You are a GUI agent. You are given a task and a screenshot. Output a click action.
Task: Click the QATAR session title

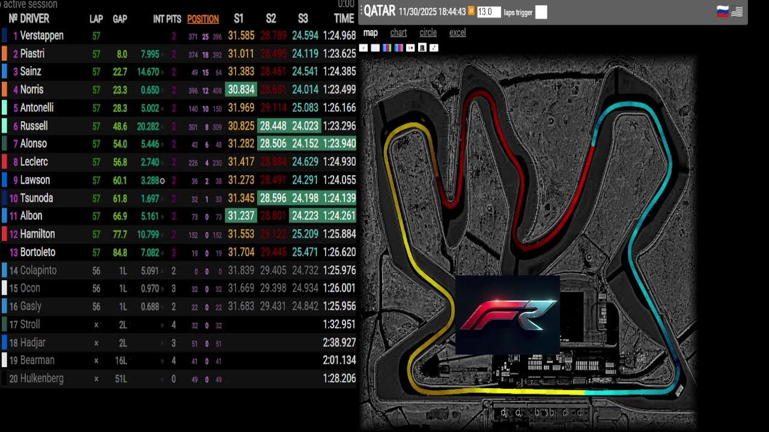coord(380,11)
